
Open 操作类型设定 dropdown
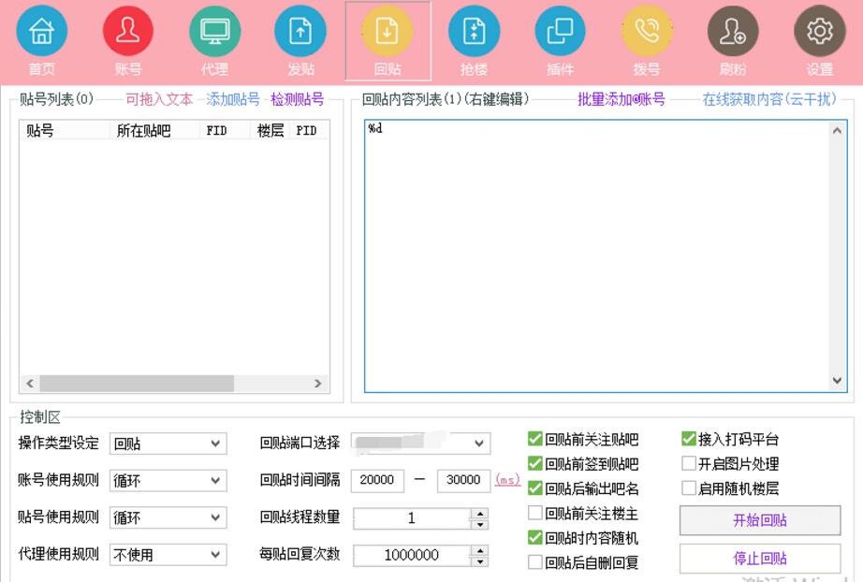(168, 444)
